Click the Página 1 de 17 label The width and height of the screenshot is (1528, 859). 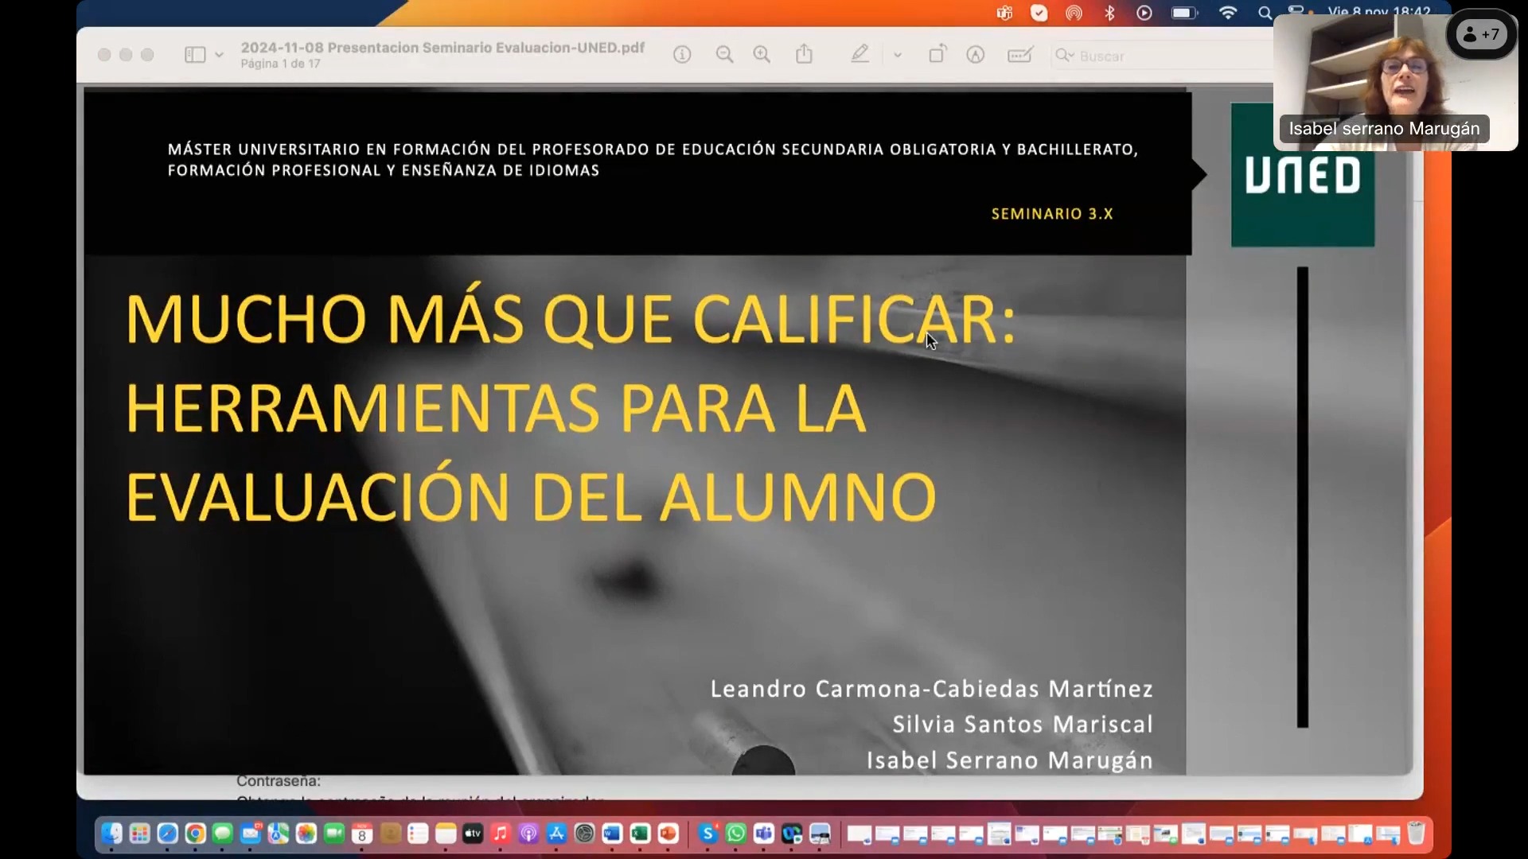280,64
